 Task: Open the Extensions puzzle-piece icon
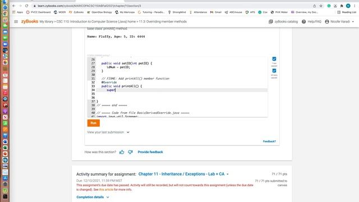342,6
